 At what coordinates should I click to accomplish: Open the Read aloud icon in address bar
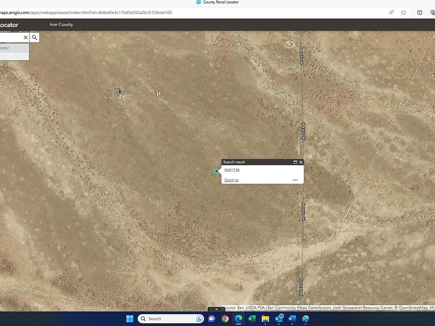(x=391, y=13)
